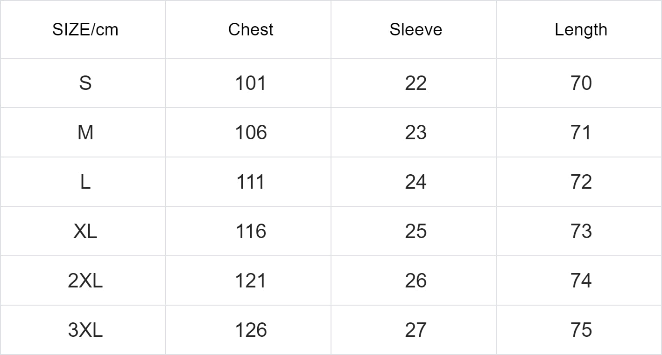This screenshot has width=662, height=355.
Task: Select length value 75 in 3XL row
Action: pos(581,330)
